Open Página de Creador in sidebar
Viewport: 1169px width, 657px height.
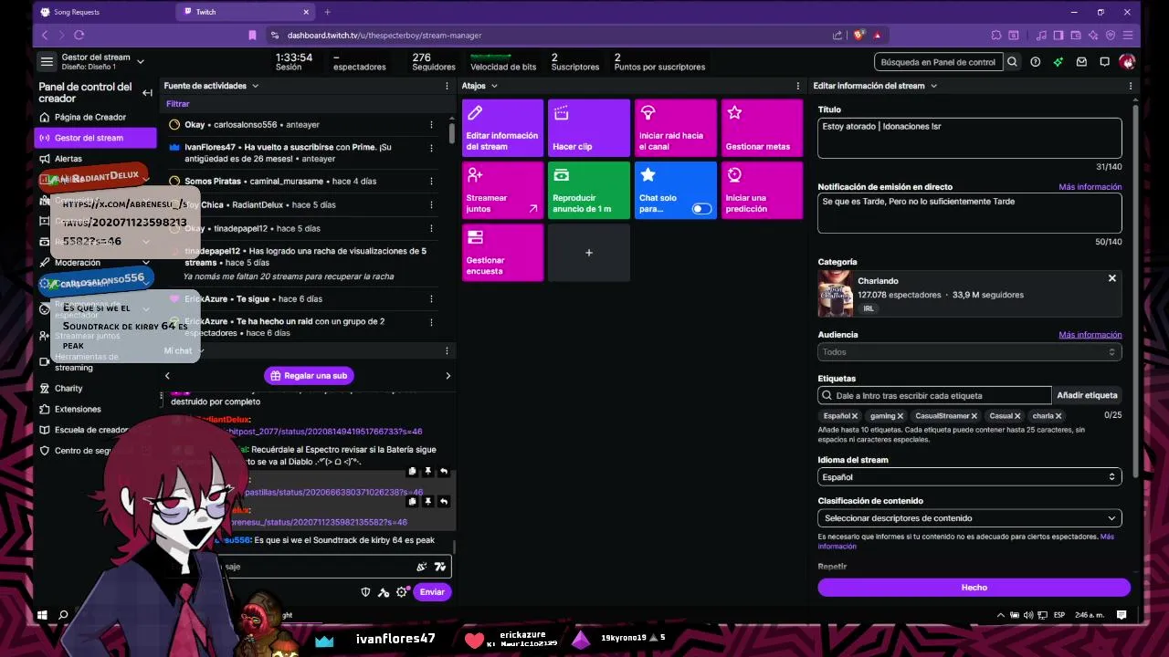pos(90,117)
